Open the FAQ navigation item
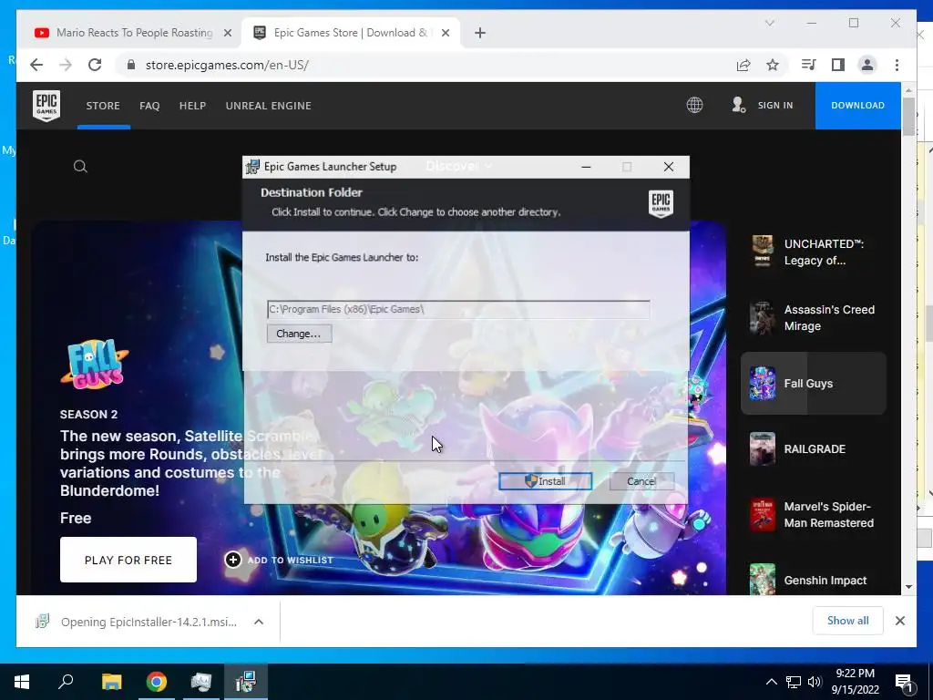Screen dimensions: 933x700 (149, 106)
